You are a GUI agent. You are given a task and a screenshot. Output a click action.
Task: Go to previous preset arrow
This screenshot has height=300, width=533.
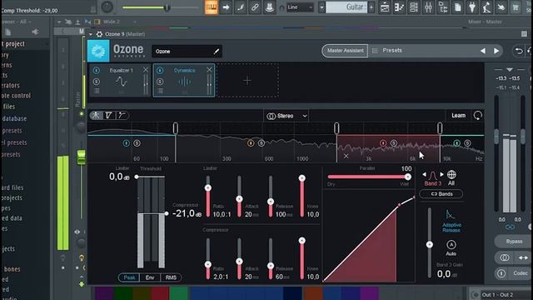[x=483, y=51]
